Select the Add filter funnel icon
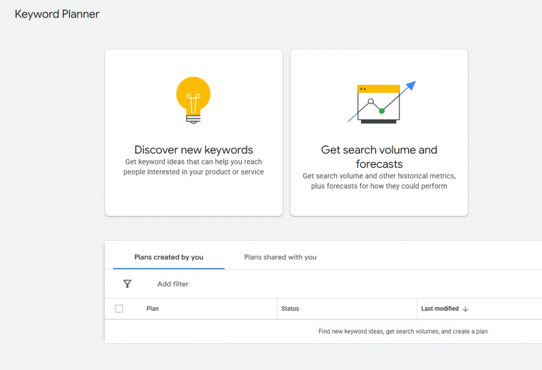This screenshot has width=542, height=370. click(127, 284)
